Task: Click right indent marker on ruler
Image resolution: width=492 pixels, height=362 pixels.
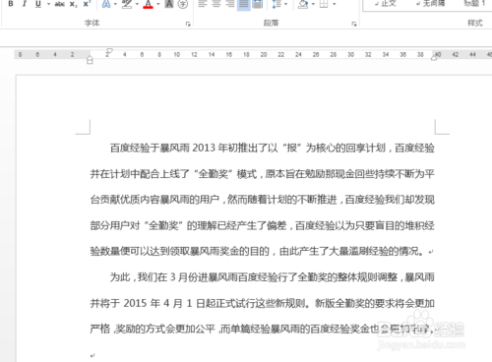Action: [434, 58]
